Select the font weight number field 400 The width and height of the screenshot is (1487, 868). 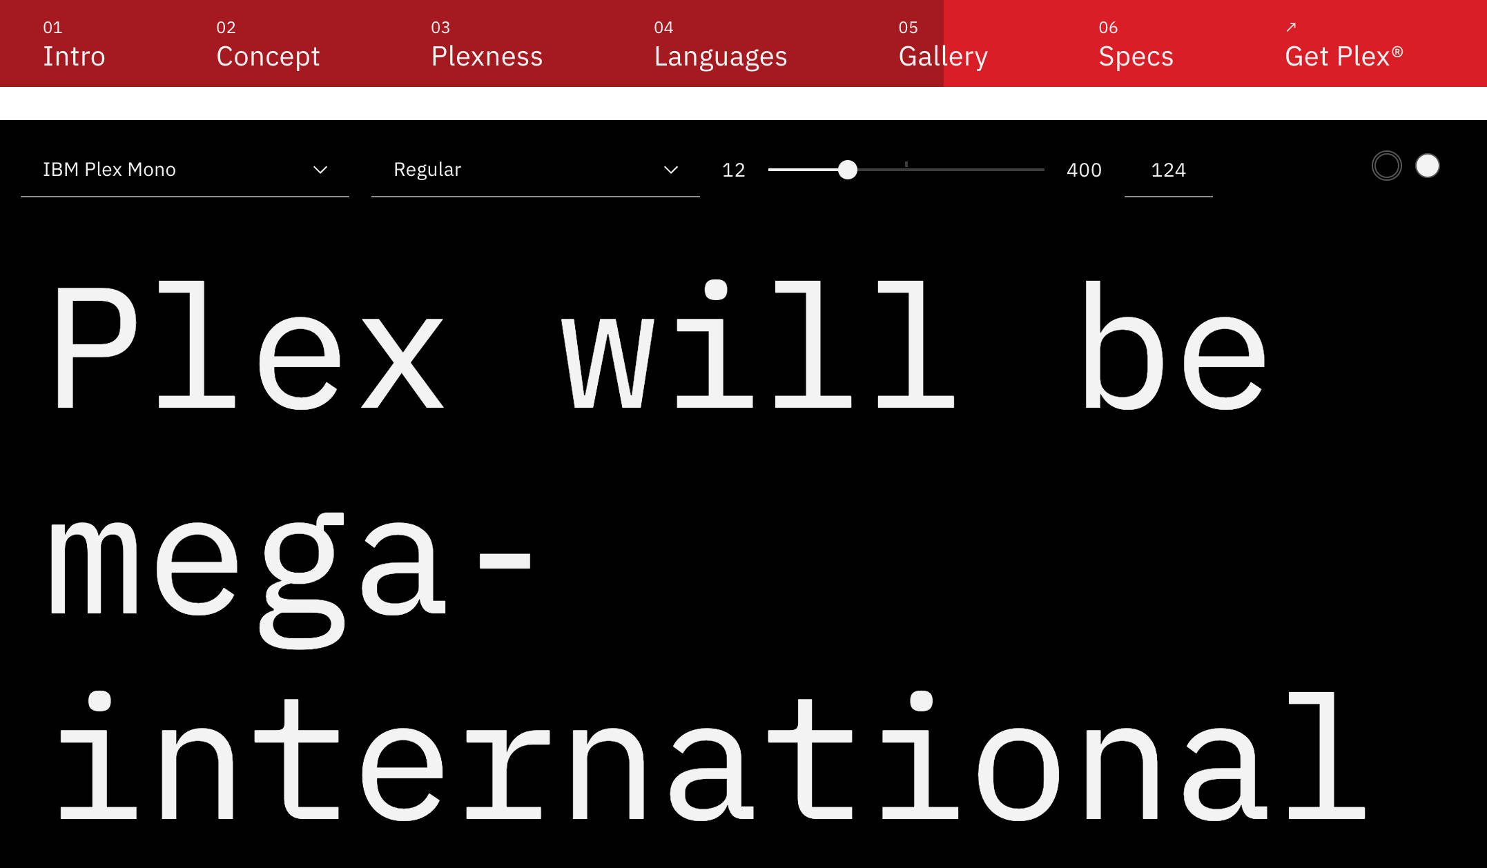point(1085,170)
